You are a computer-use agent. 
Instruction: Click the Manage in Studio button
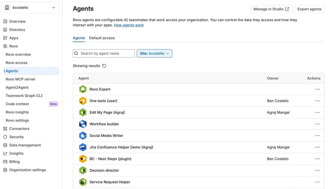coord(271,9)
